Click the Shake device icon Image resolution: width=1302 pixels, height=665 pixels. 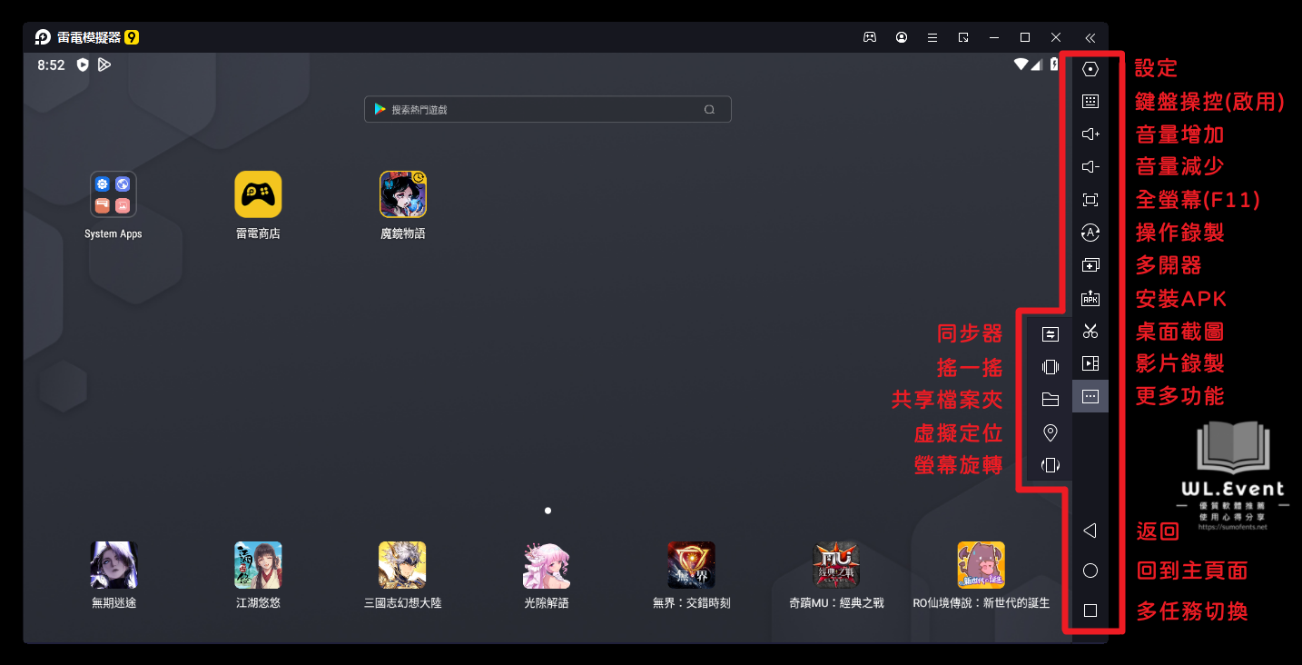point(1050,367)
